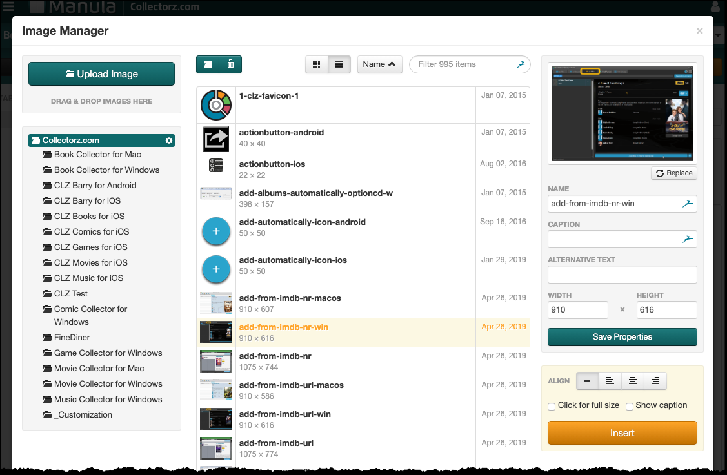Click the large image preview thumbnail
727x475 pixels.
[622, 113]
